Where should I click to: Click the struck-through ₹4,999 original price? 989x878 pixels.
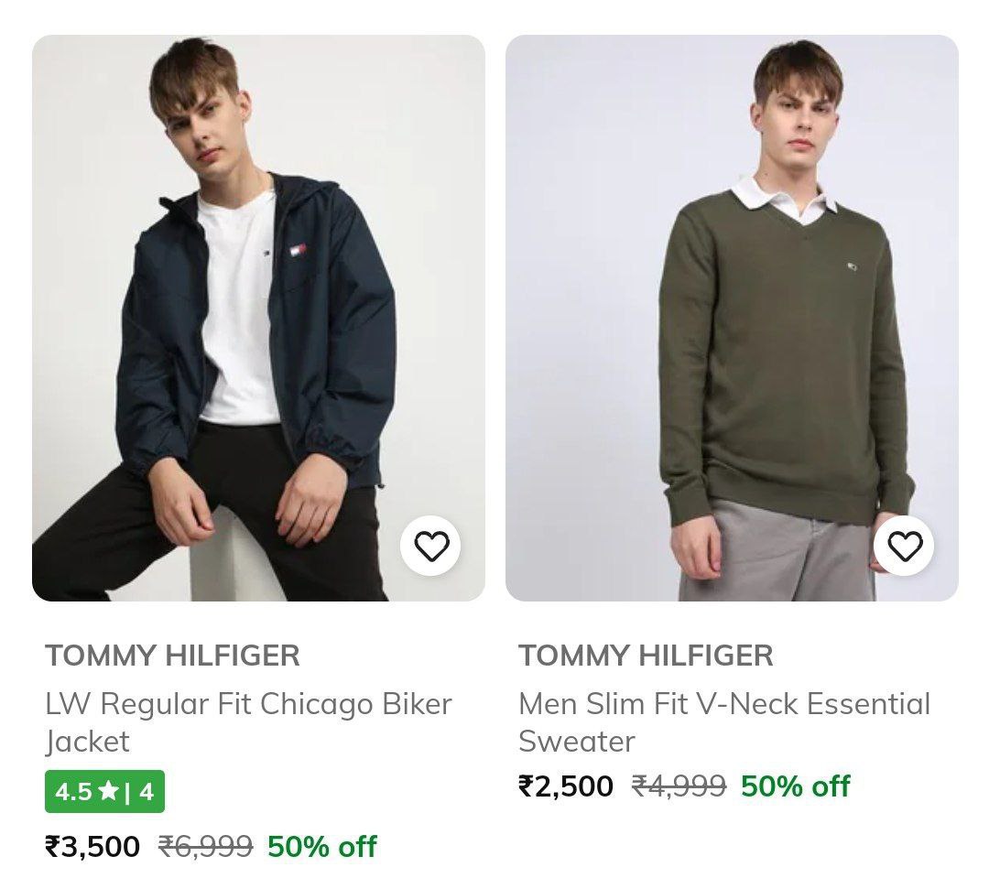[679, 786]
